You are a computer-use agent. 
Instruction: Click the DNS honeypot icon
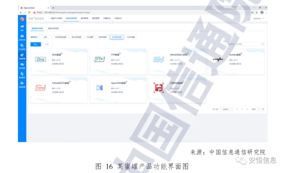pos(41,60)
